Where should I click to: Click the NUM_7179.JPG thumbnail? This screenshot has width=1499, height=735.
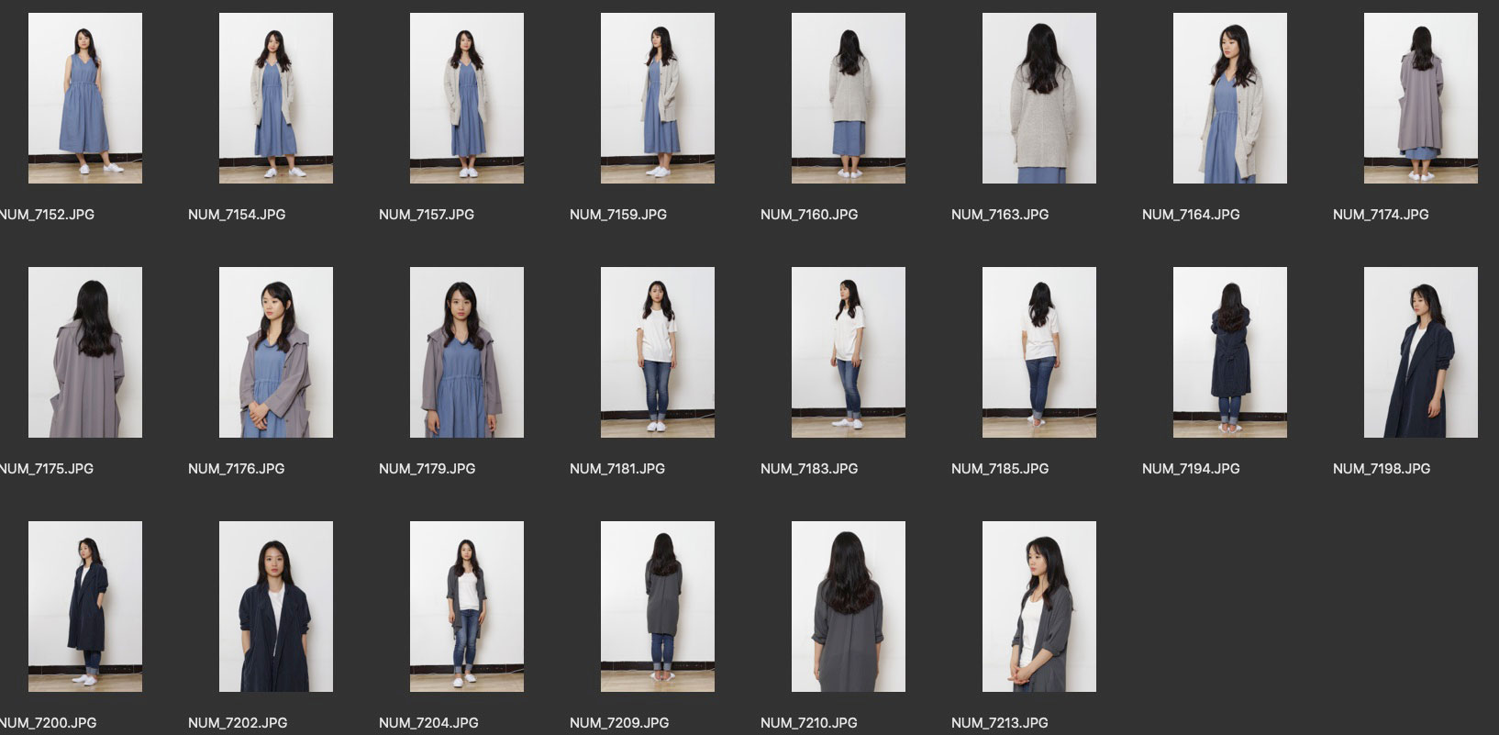467,352
